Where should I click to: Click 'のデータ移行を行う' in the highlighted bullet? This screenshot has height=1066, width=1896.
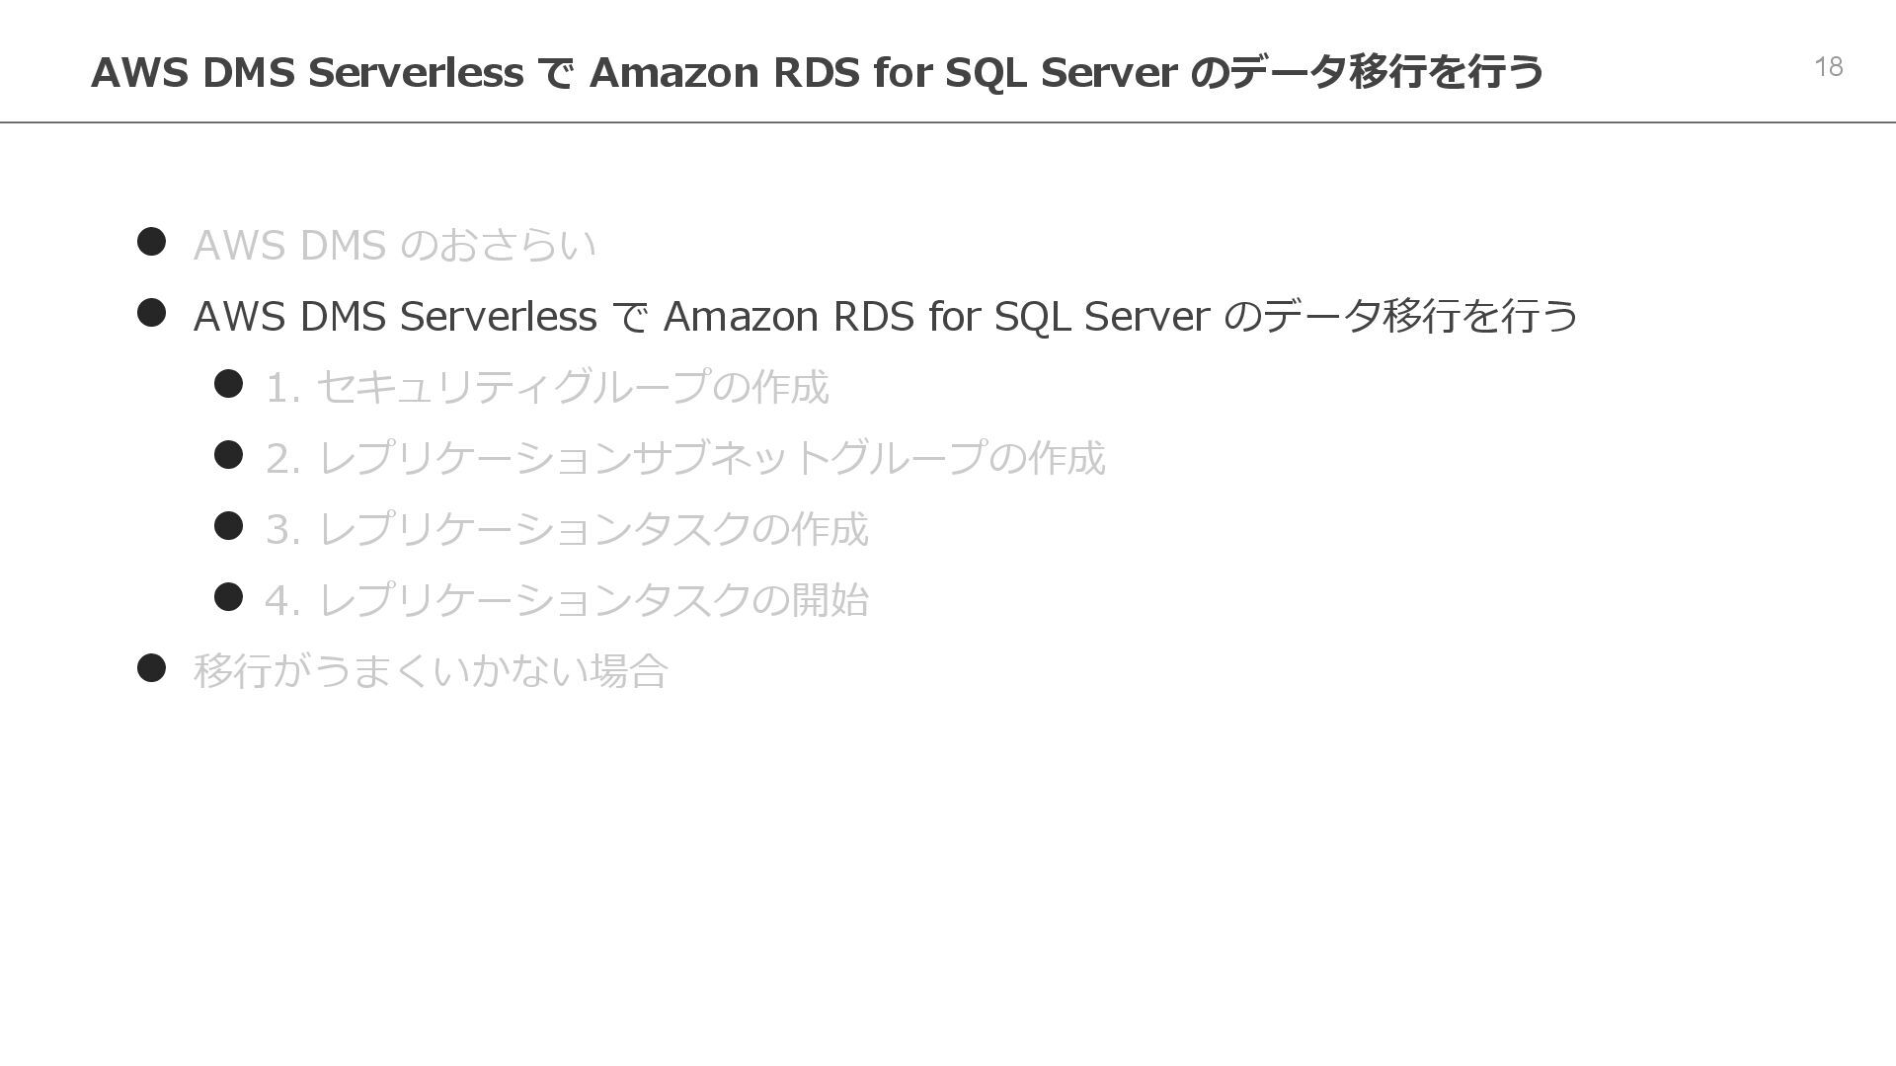(x=1401, y=316)
